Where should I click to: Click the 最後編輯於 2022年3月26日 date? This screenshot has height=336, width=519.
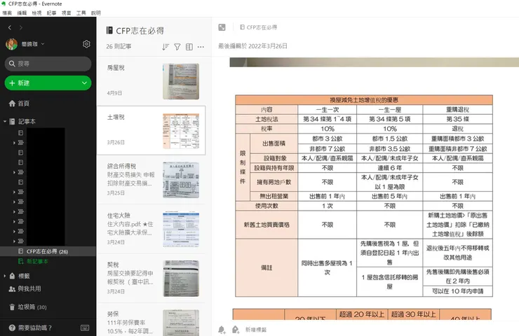[253, 46]
